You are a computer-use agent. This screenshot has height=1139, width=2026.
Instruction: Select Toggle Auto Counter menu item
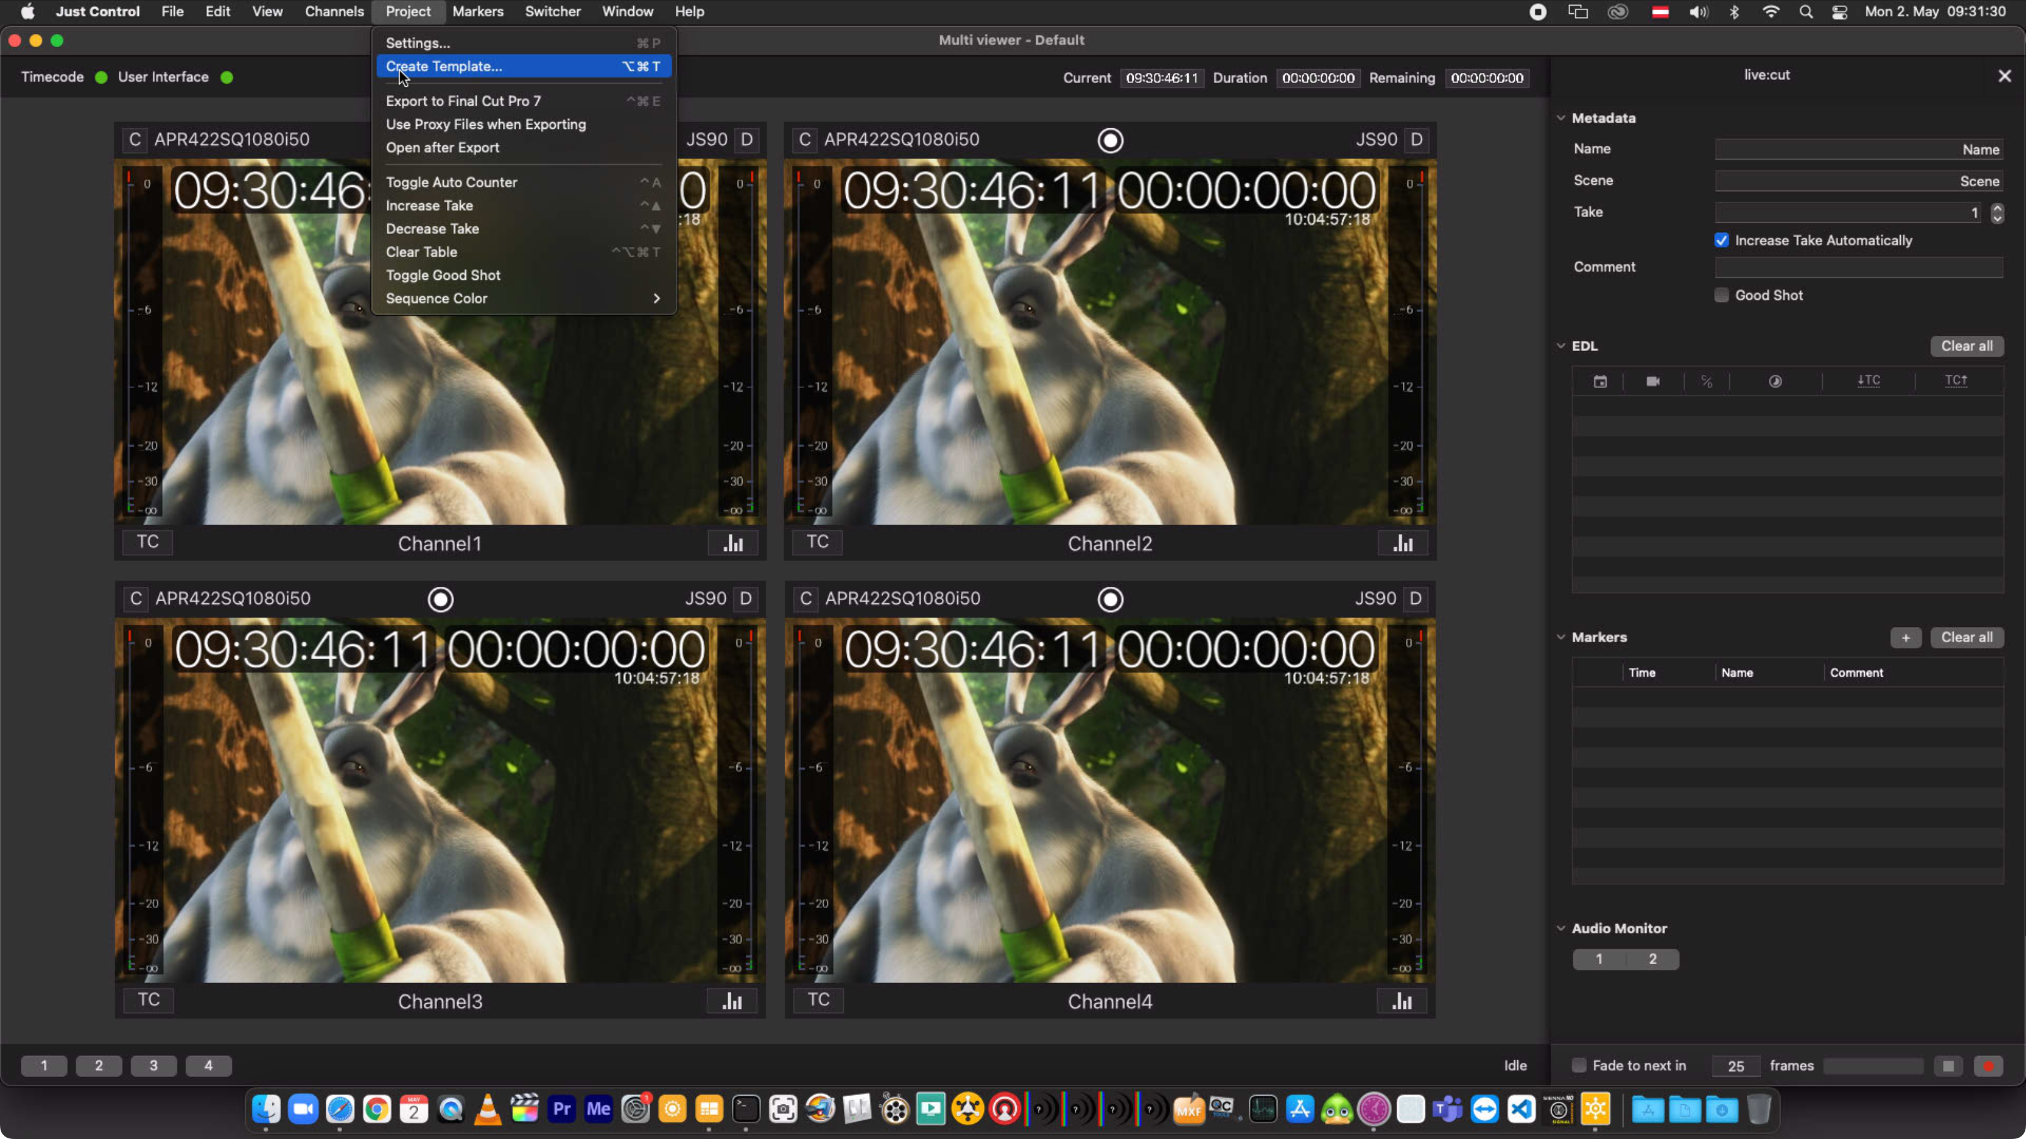coord(524,182)
